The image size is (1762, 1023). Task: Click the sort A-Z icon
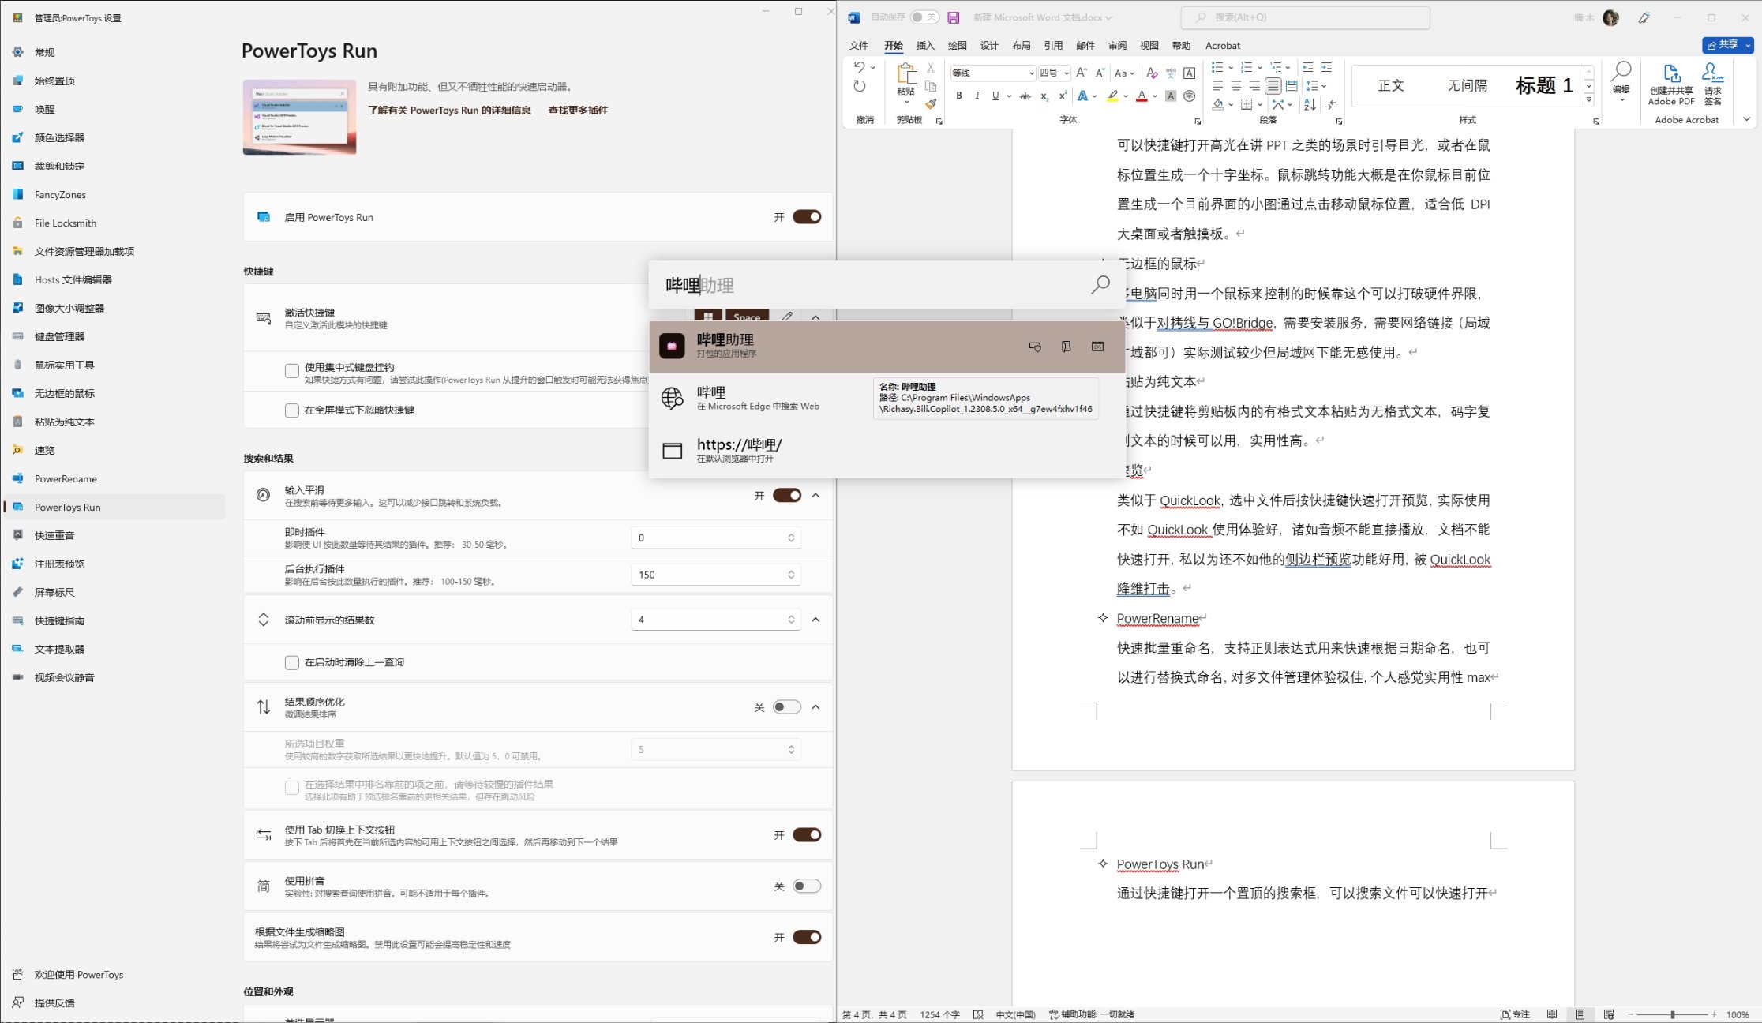(1309, 104)
